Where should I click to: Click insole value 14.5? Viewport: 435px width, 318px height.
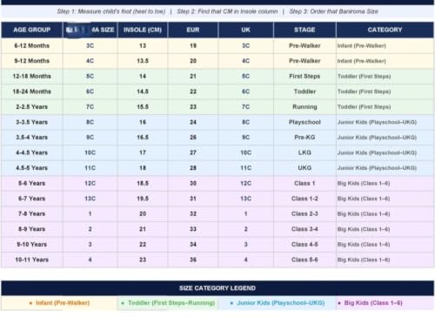(x=143, y=91)
